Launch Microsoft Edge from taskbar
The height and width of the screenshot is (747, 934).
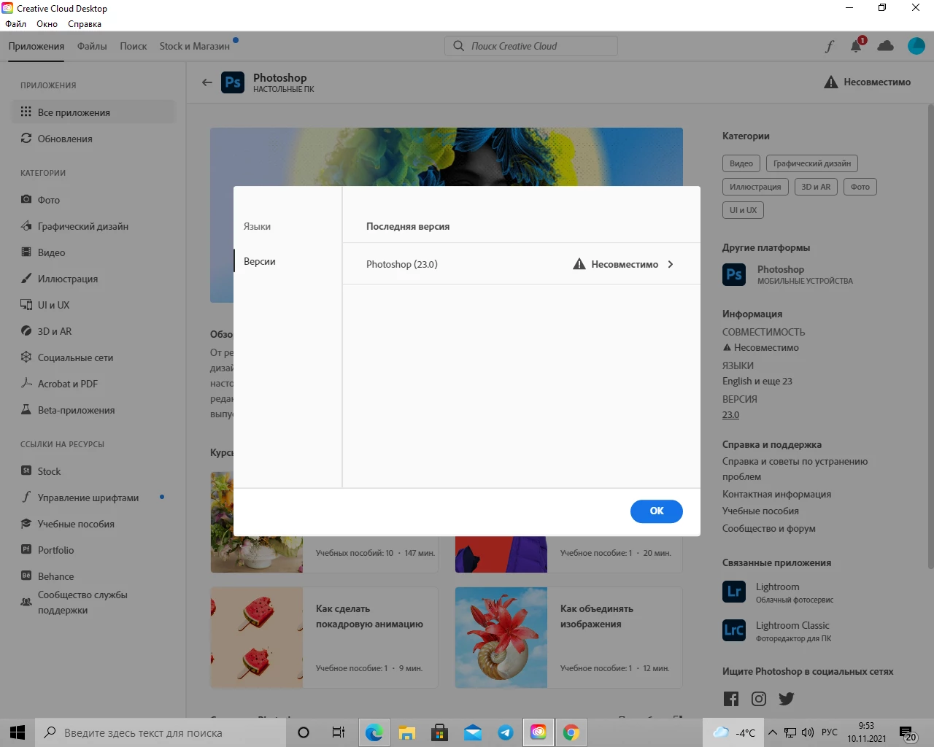374,732
